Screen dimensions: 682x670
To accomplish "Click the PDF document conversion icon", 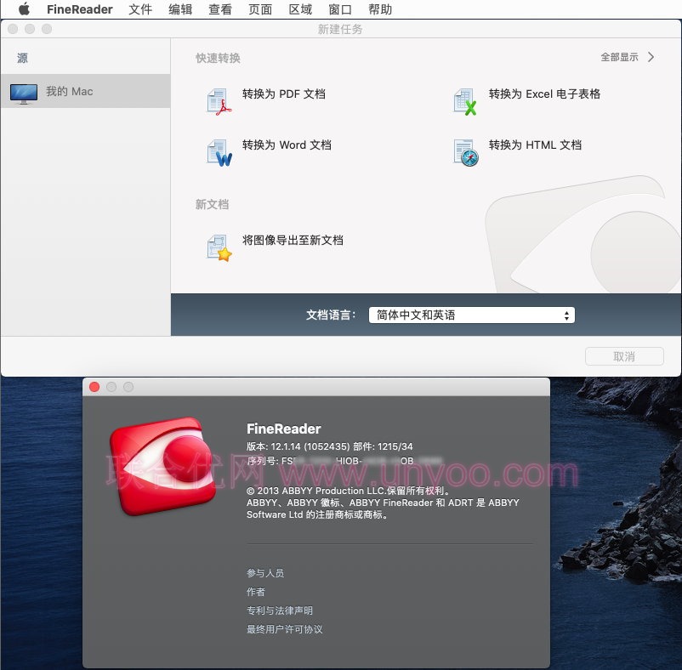I will click(219, 102).
